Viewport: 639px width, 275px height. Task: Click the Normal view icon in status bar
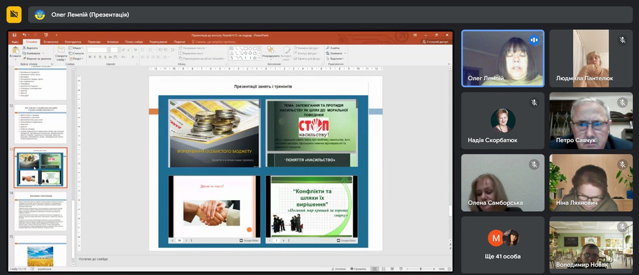(374, 269)
